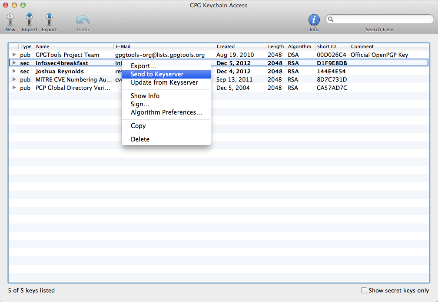Screen dimensions: 438x302
Task: Open Algorithm Preferences… menu item
Action: 166,112
